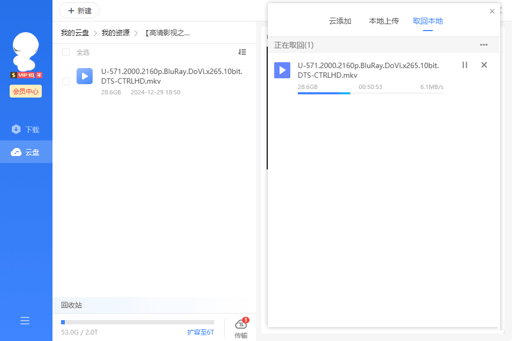Open the hamburger menu at sidebar bottom

tap(25, 321)
